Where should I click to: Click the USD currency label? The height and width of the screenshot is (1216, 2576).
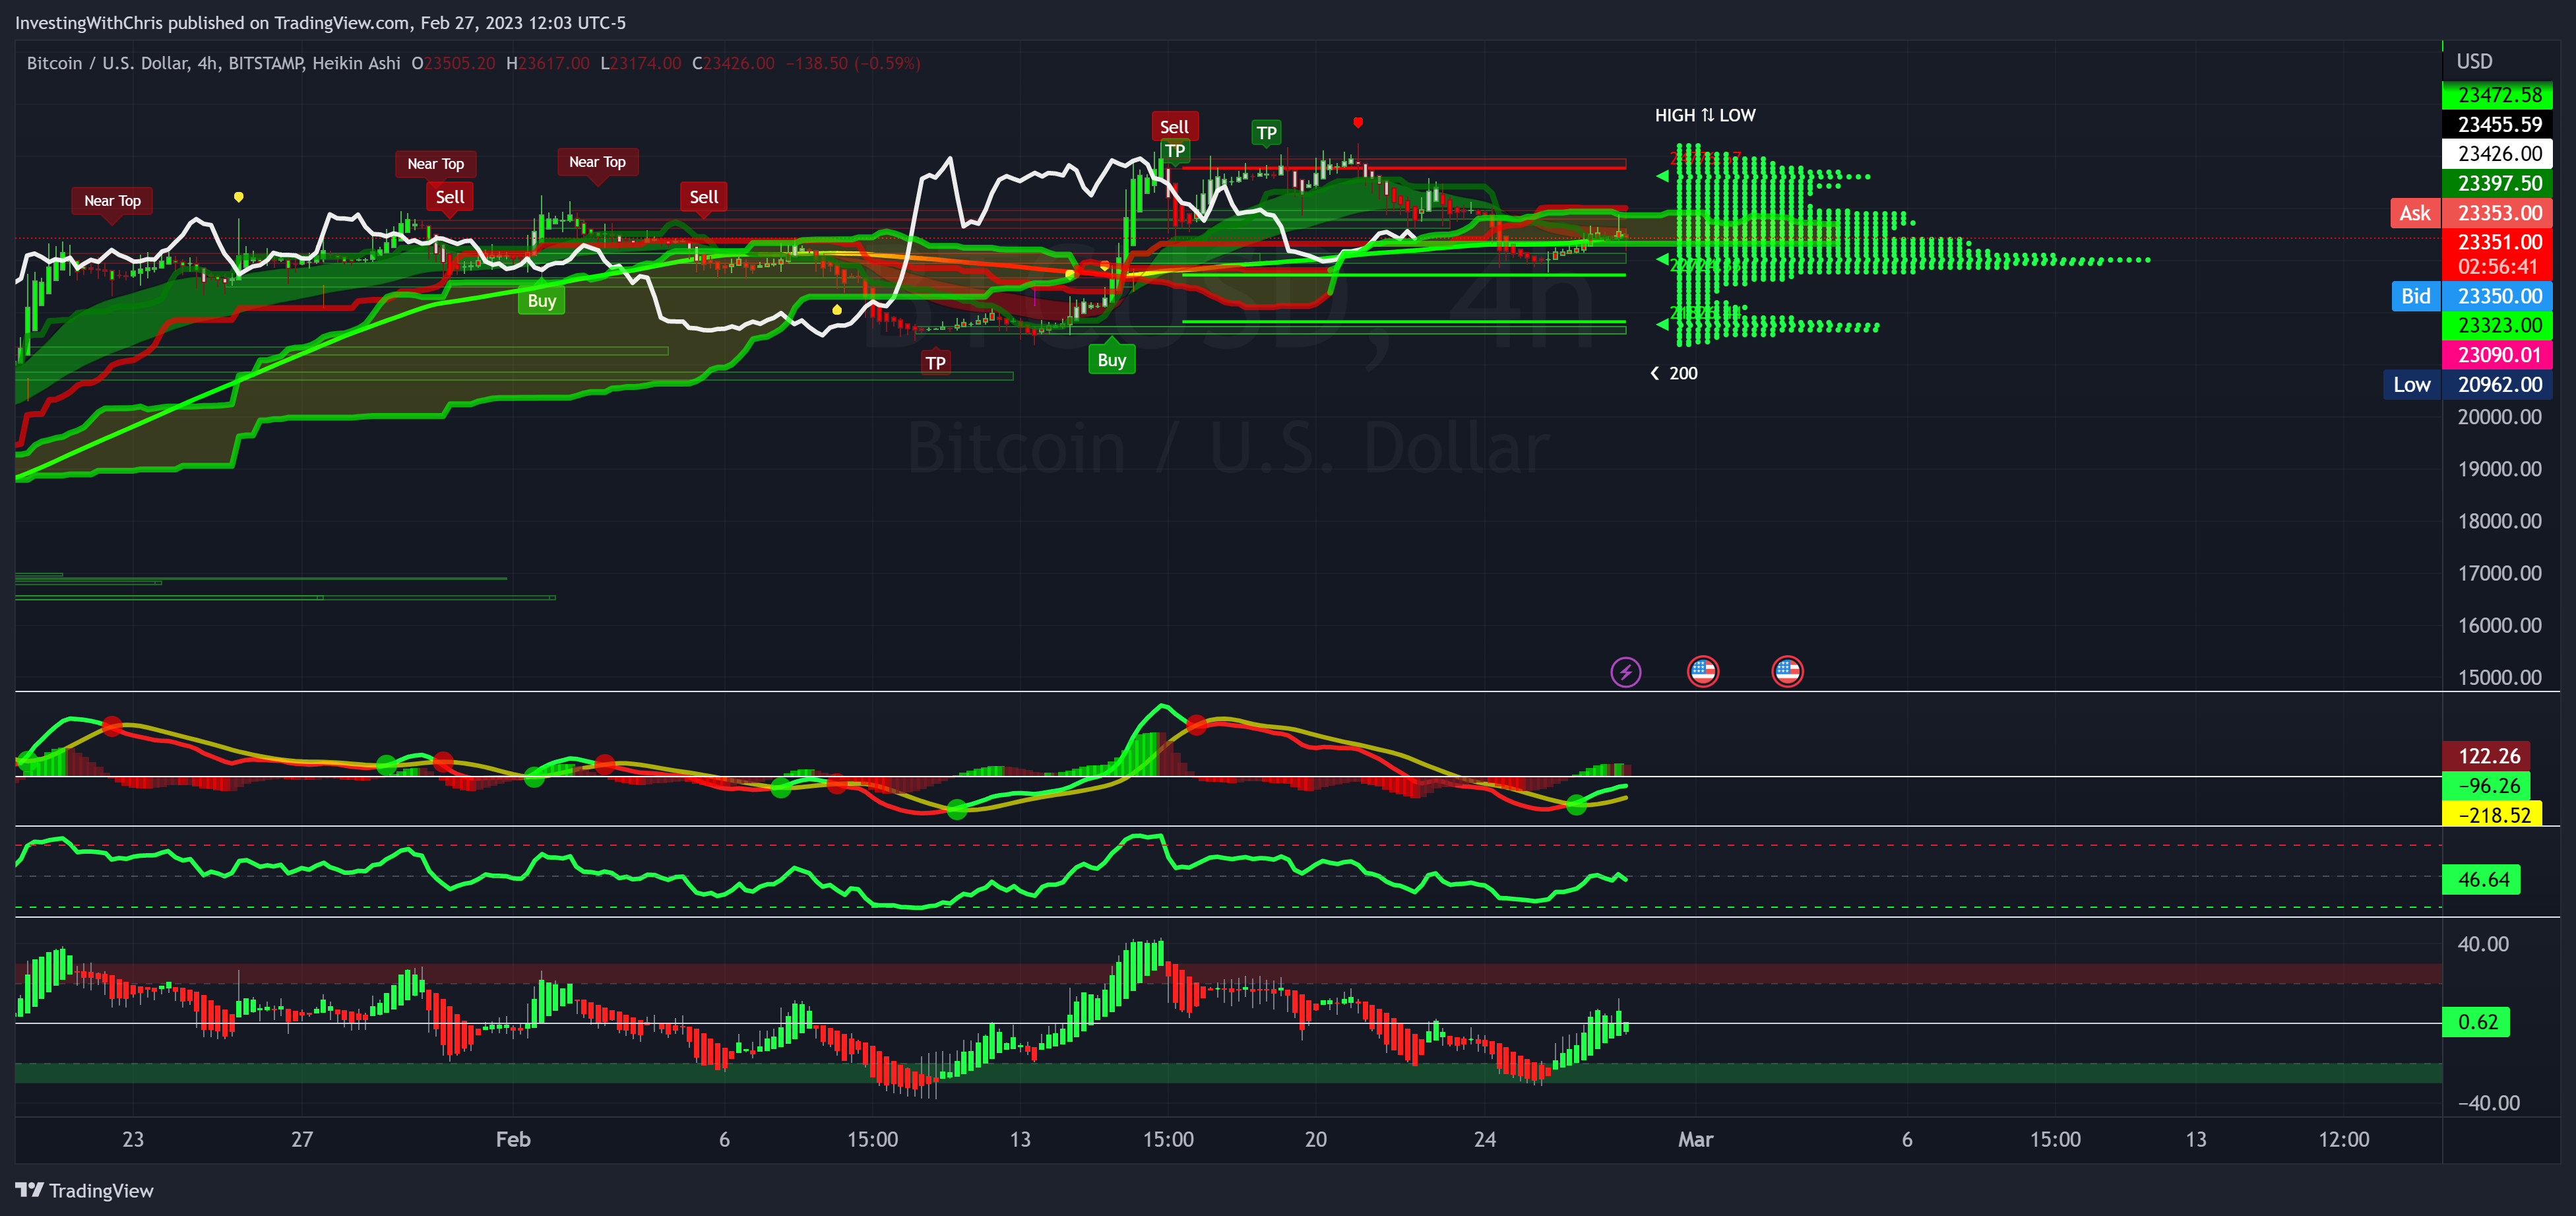tap(2475, 62)
